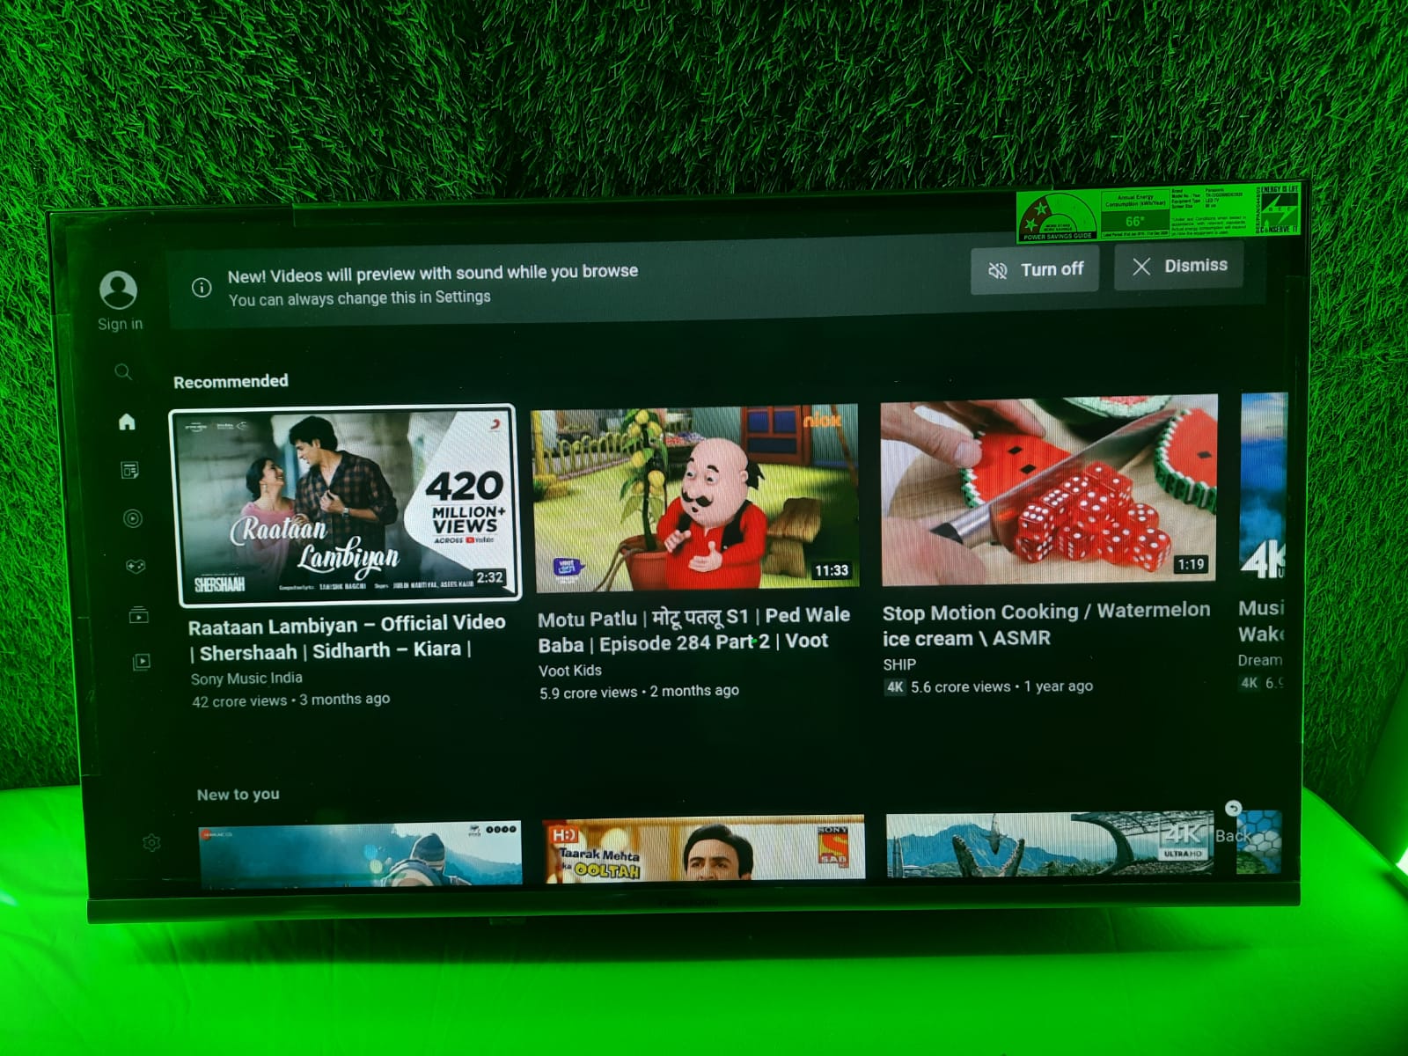Open the Search magnifier in sidebar
This screenshot has height=1056, width=1408.
123,372
